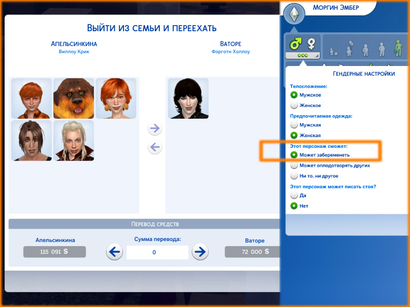Choose the highlighted green adult age icon
The height and width of the screenshot is (307, 410).
click(399, 48)
